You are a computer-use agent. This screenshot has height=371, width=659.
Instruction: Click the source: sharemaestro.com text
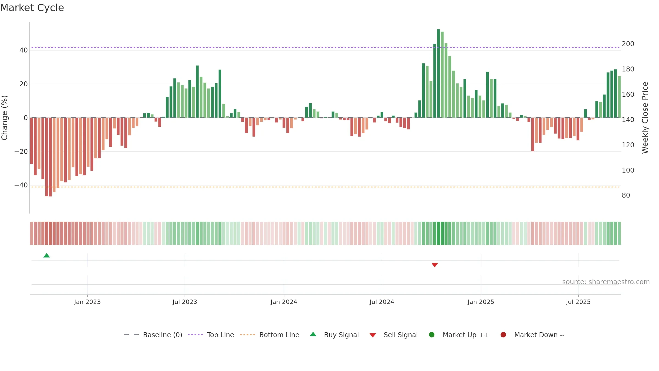pyautogui.click(x=606, y=282)
